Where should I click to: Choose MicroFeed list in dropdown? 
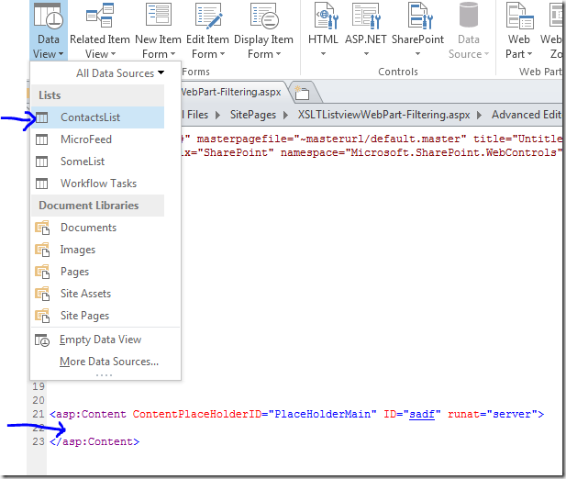85,139
